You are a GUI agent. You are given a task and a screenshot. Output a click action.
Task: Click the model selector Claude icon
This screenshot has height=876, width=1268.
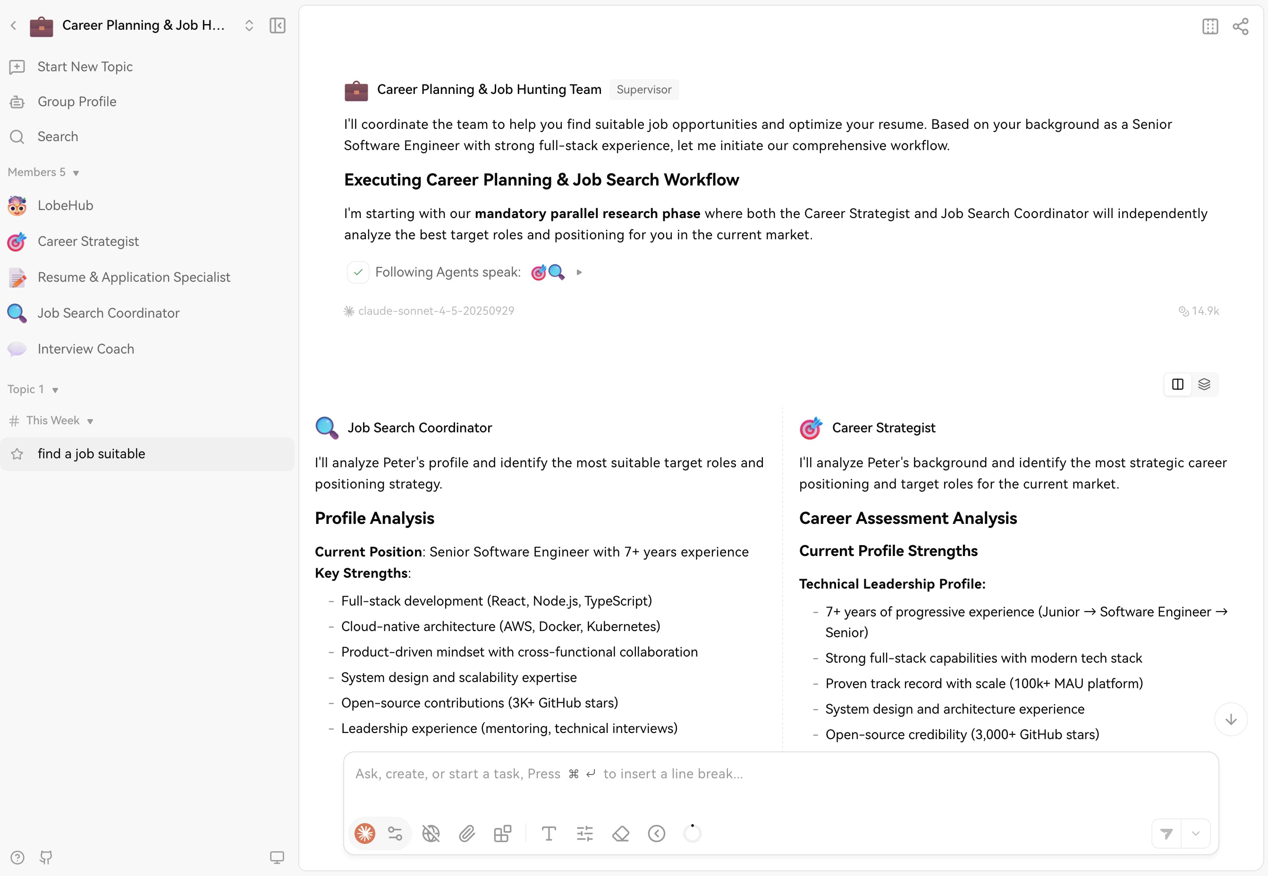click(x=365, y=834)
